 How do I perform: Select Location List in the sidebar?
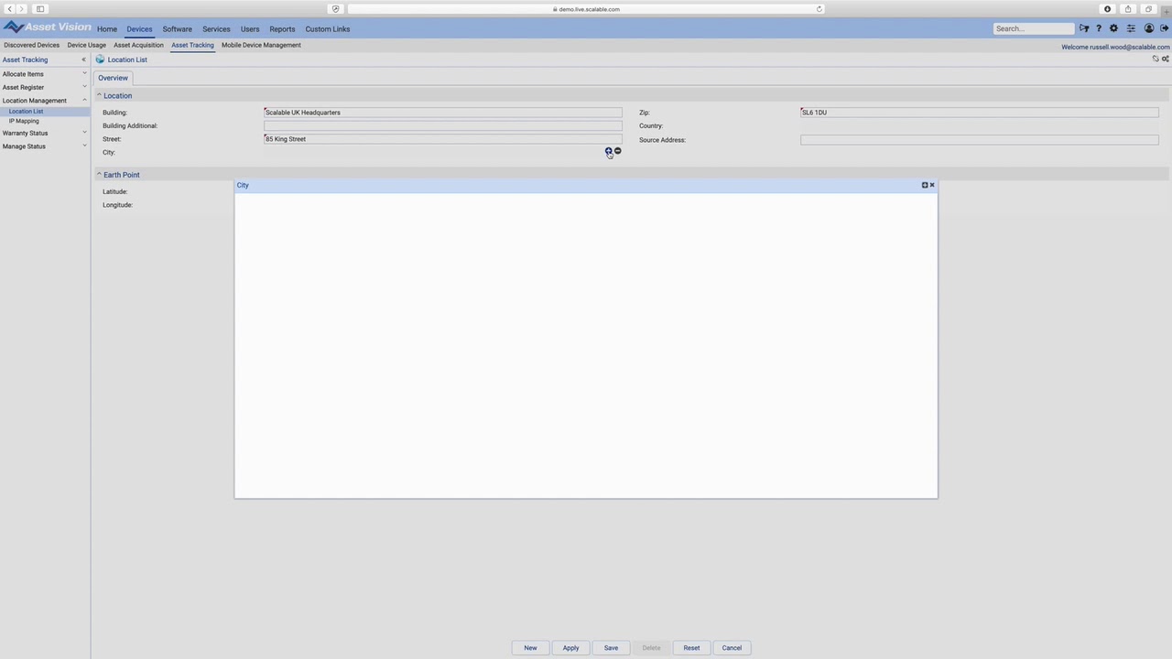(26, 112)
